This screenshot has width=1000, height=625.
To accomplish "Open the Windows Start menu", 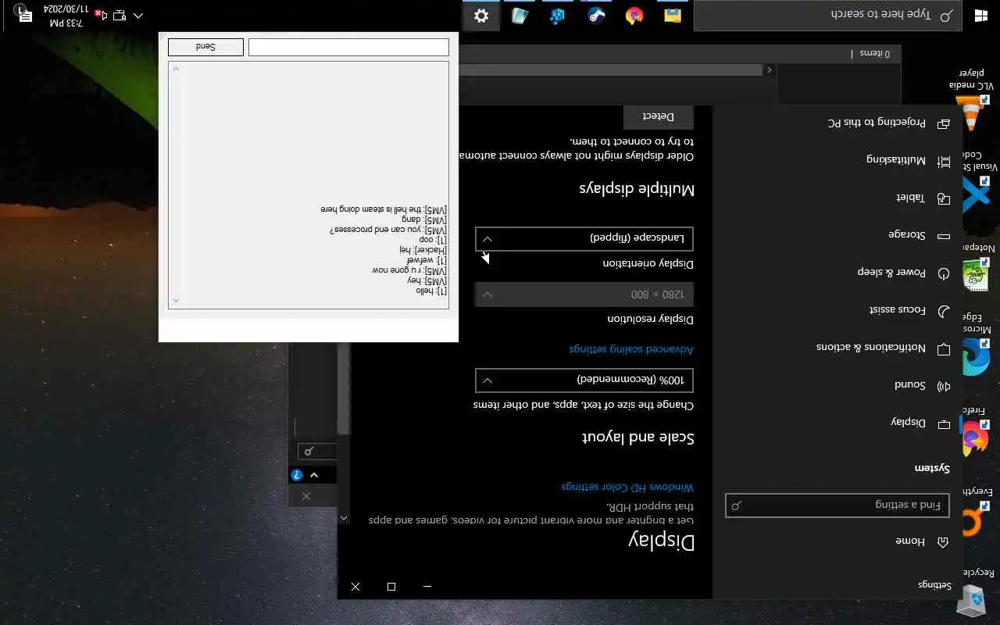I will (981, 16).
